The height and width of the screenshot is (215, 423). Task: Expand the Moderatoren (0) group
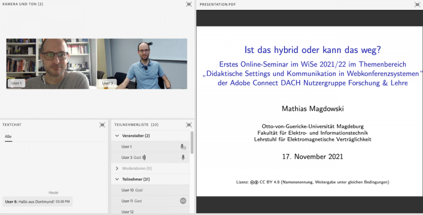(x=117, y=168)
